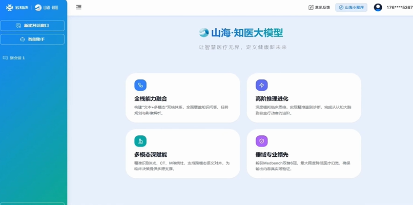Click the 山海·知医 logo in sidebar header

pos(47,8)
